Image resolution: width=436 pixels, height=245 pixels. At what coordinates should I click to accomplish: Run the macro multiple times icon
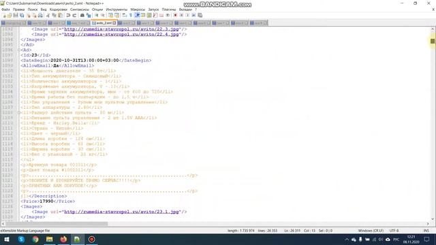193,15
